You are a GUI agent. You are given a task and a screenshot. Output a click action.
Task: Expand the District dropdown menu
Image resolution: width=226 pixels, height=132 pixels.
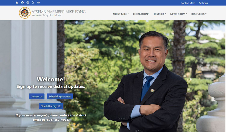pos(160,14)
